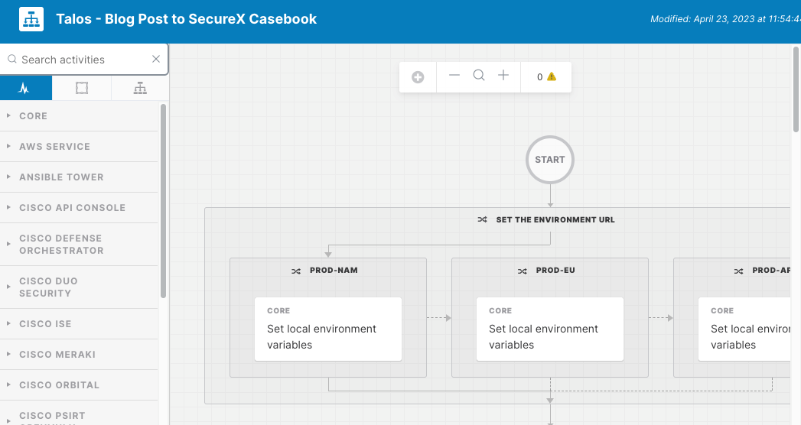Click the Modified date text in header

(x=725, y=19)
